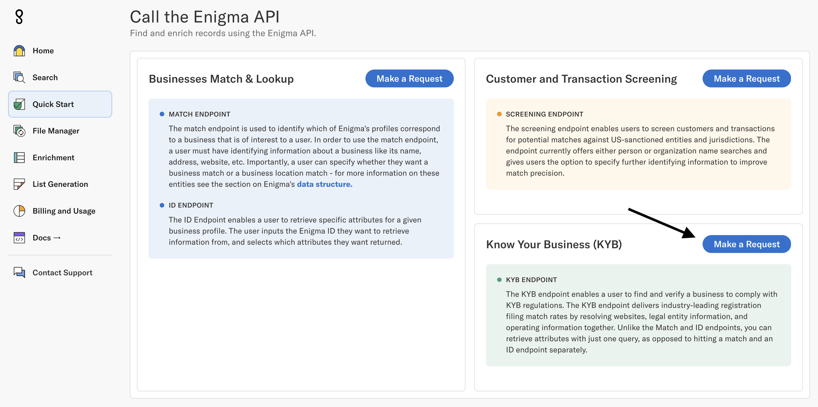Viewport: 818px width, 407px height.
Task: Click the Enrichment table icon
Action: (19, 158)
